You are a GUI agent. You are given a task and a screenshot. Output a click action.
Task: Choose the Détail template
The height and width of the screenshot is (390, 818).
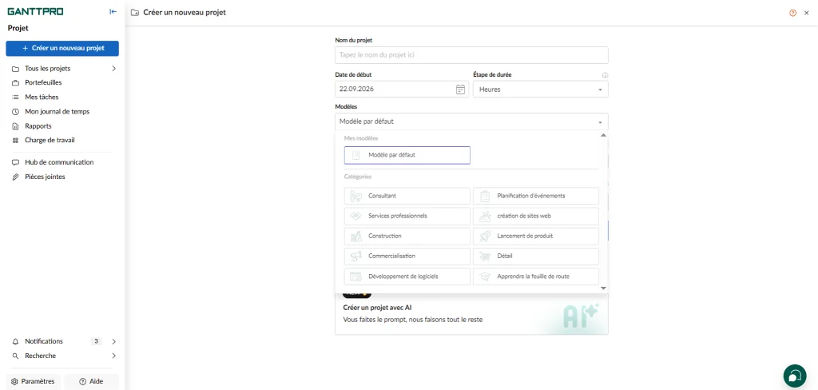[x=536, y=257]
